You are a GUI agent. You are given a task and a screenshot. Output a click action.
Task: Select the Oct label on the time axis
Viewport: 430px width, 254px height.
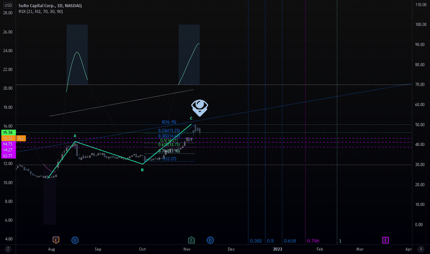[142, 249]
